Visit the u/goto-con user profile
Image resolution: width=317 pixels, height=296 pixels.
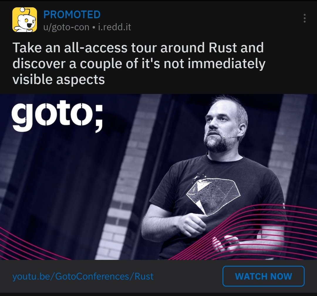[66, 27]
